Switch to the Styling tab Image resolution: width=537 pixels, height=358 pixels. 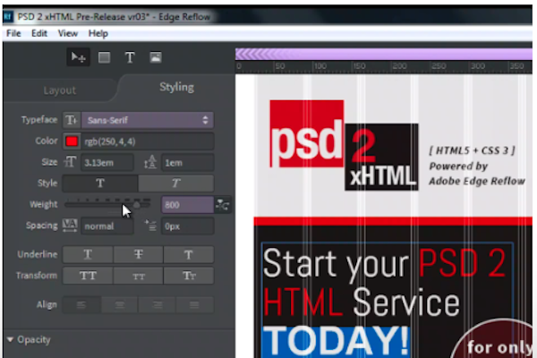coord(176,87)
